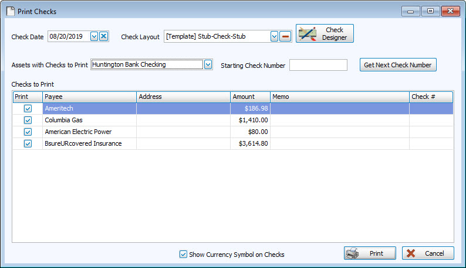Viewport: 466px width, 268px height.
Task: Sort by the Amount column header
Action: coord(250,97)
